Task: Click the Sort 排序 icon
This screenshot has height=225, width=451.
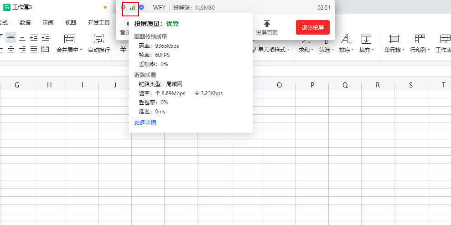Action: (x=346, y=39)
